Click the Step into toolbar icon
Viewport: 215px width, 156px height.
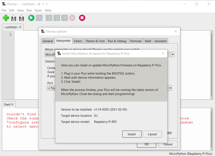point(57,18)
